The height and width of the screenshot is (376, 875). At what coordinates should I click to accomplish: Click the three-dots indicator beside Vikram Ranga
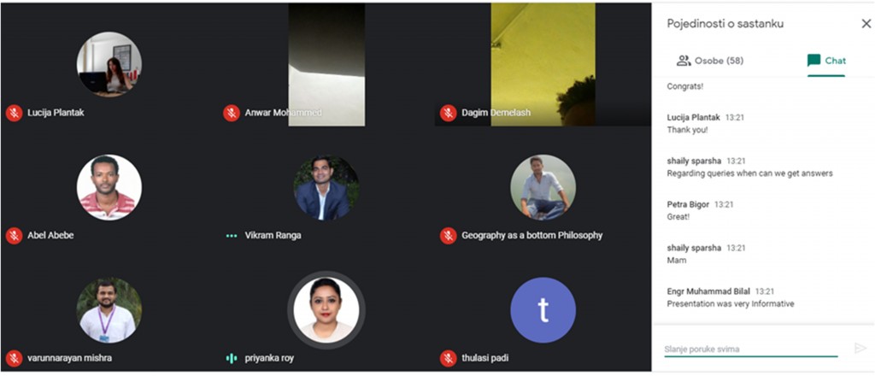pos(231,235)
